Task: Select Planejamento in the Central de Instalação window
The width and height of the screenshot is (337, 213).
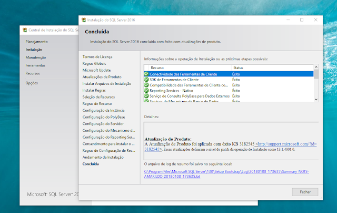Action: 36,42
